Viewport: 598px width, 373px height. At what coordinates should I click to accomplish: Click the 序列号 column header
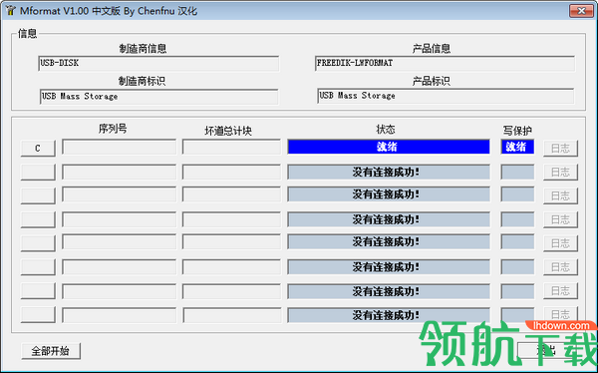coord(113,129)
